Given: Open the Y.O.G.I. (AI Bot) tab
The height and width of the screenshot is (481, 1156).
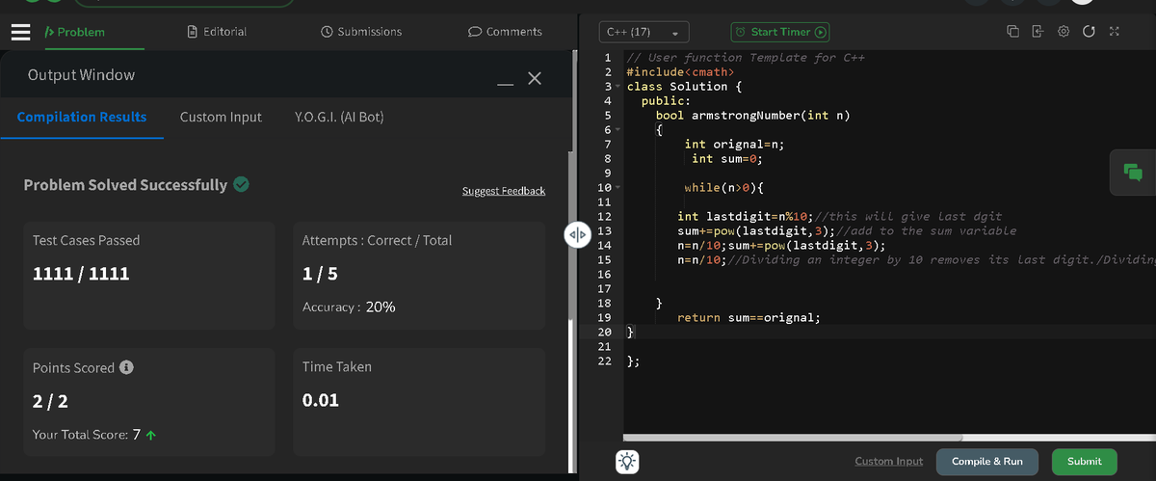Looking at the screenshot, I should (339, 117).
